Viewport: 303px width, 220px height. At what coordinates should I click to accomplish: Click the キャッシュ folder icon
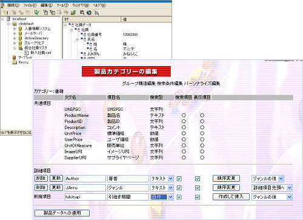click(15, 62)
